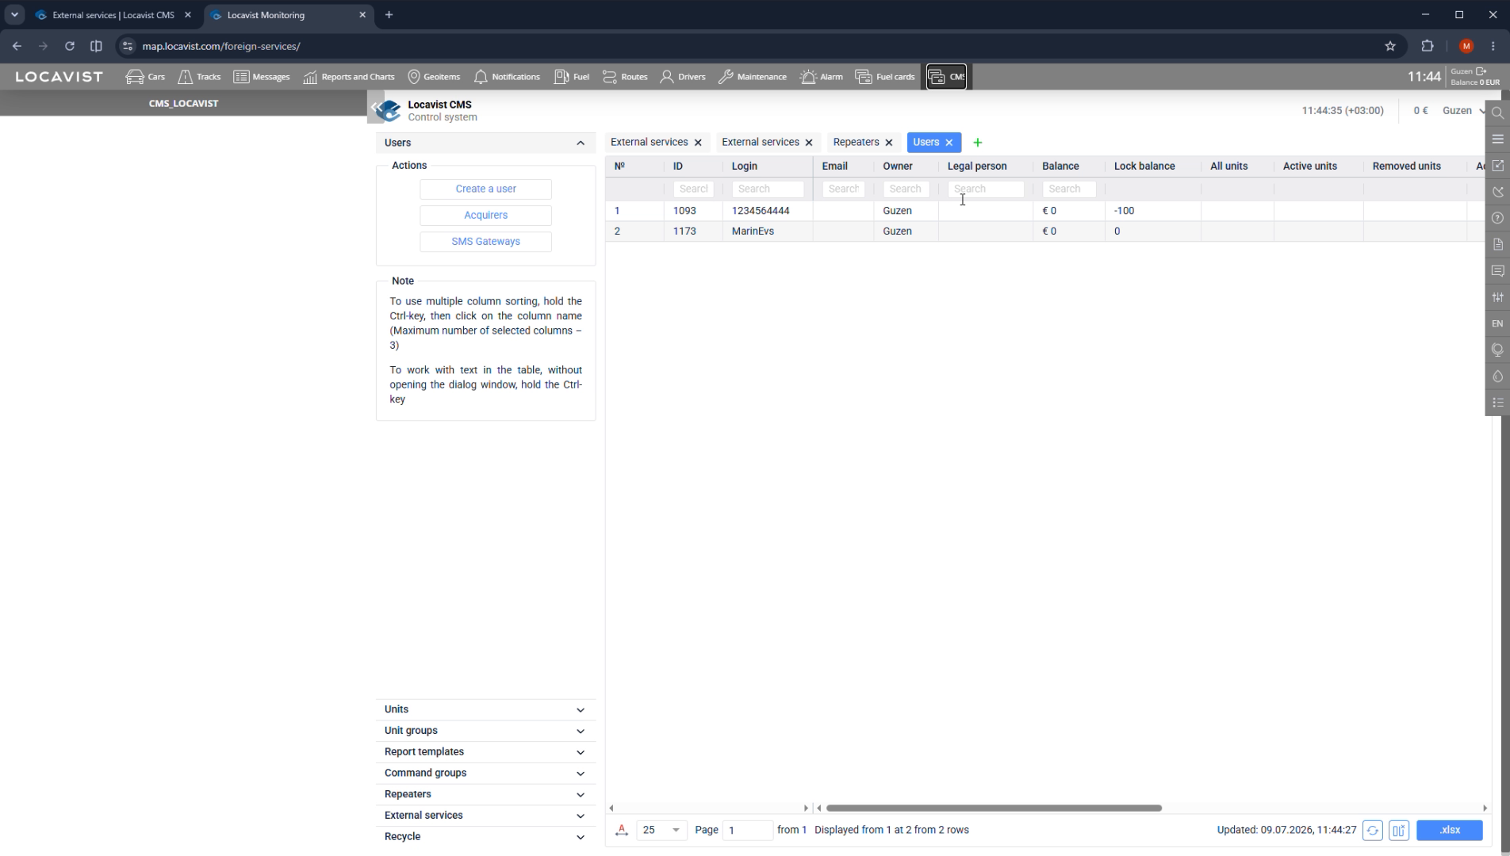
Task: Open the Notifications section
Action: [506, 77]
